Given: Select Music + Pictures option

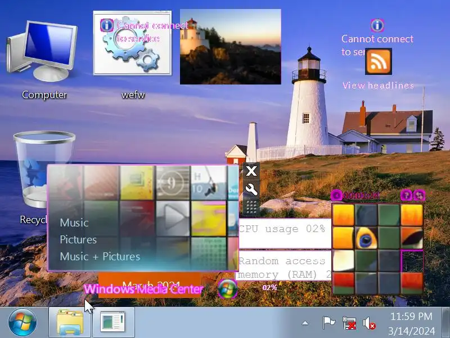Looking at the screenshot, I should pyautogui.click(x=100, y=256).
